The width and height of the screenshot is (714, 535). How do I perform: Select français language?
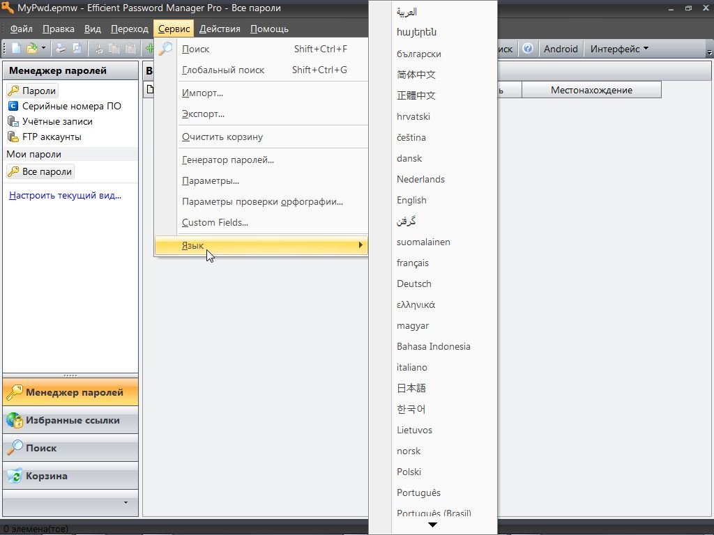pyautogui.click(x=433, y=263)
